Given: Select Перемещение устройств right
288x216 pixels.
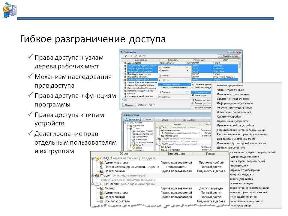Looking at the screenshot, I should click(x=232, y=121).
